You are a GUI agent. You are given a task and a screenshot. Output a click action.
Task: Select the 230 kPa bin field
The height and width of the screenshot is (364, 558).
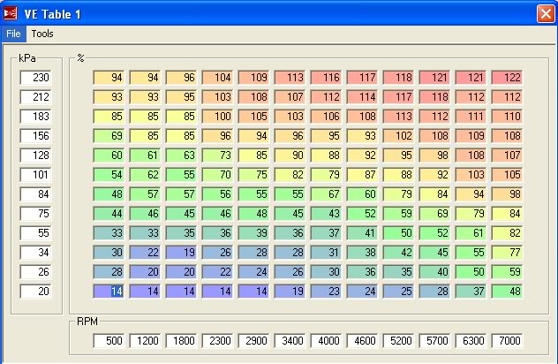point(36,78)
